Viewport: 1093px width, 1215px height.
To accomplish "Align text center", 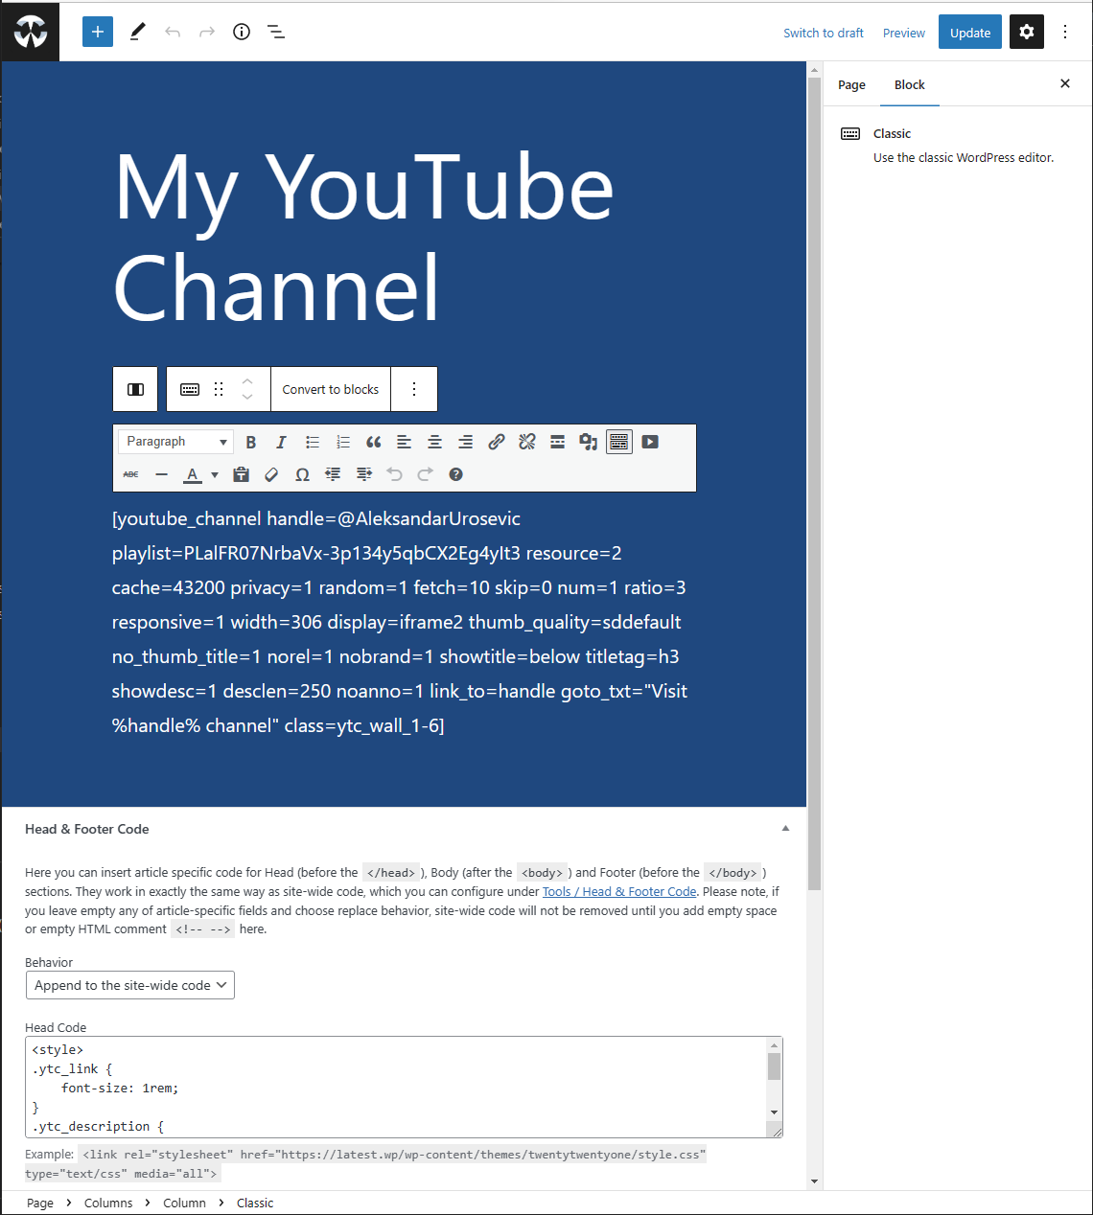I will (x=435, y=442).
